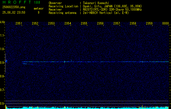
Task: Click the 2359 time axis label
Action: pyautogui.click(x=149, y=23)
